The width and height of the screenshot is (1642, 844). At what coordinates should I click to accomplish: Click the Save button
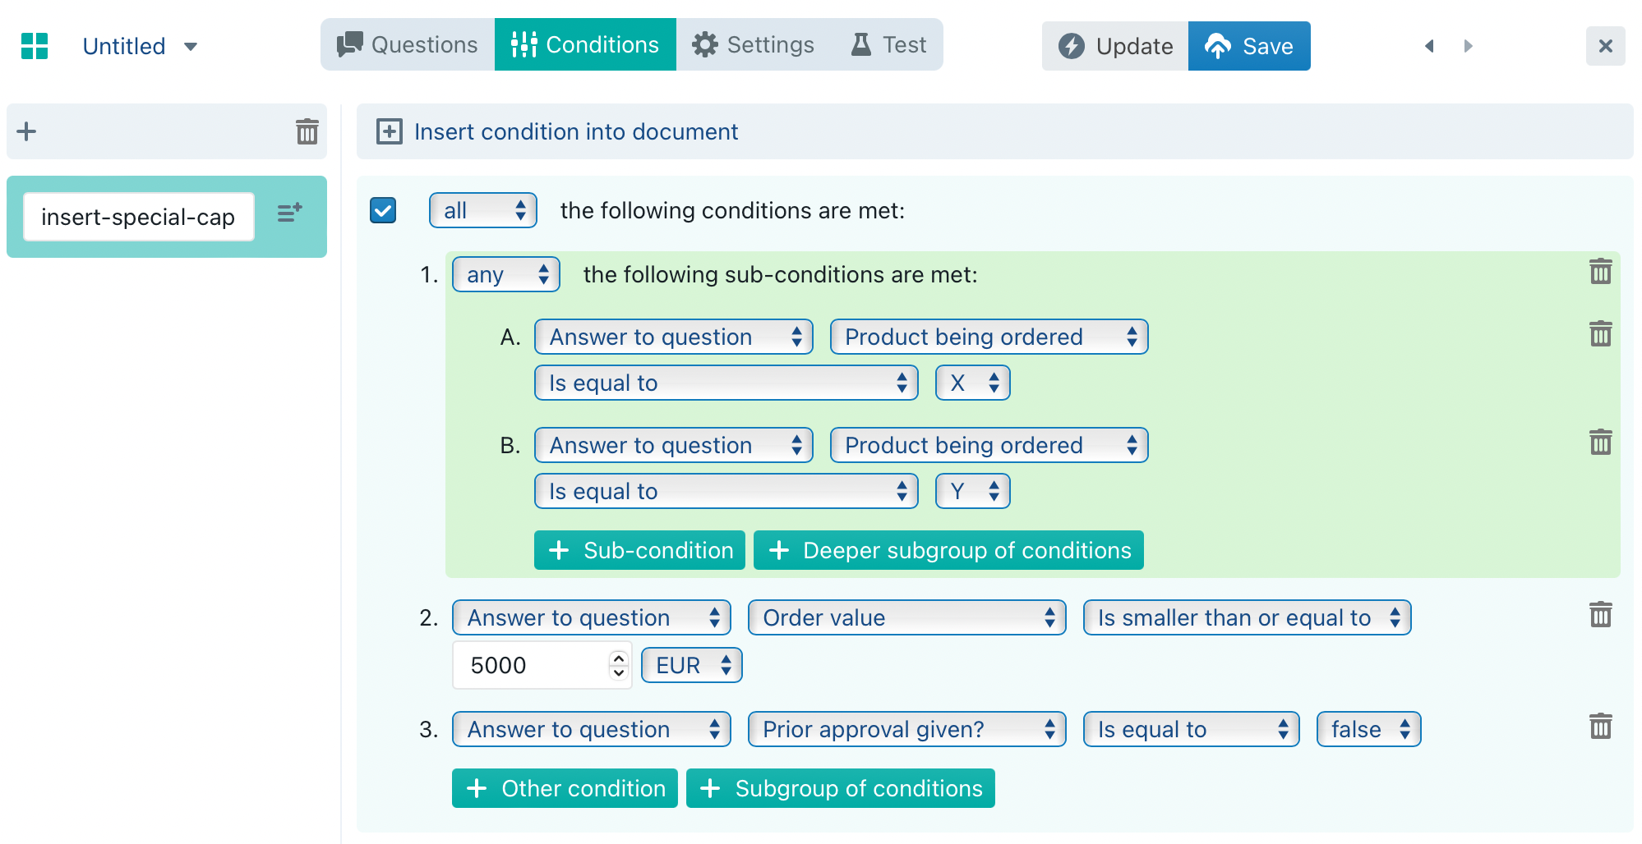click(1249, 46)
